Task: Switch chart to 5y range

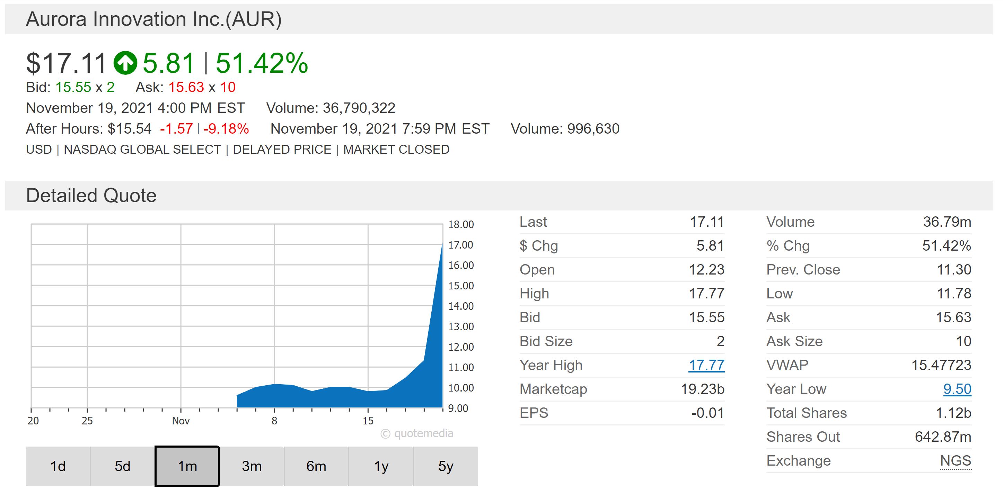Action: 446,466
